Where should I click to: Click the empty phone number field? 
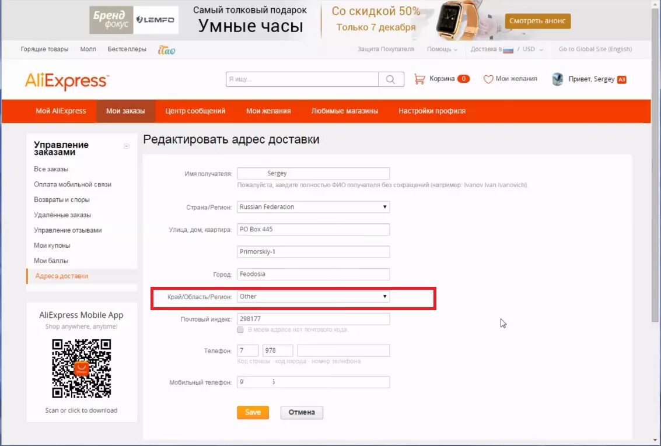344,350
